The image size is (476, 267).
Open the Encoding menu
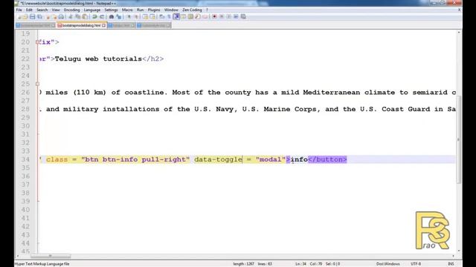coord(71,10)
